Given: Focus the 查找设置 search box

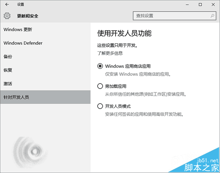Looking at the screenshot, I should point(175,16).
